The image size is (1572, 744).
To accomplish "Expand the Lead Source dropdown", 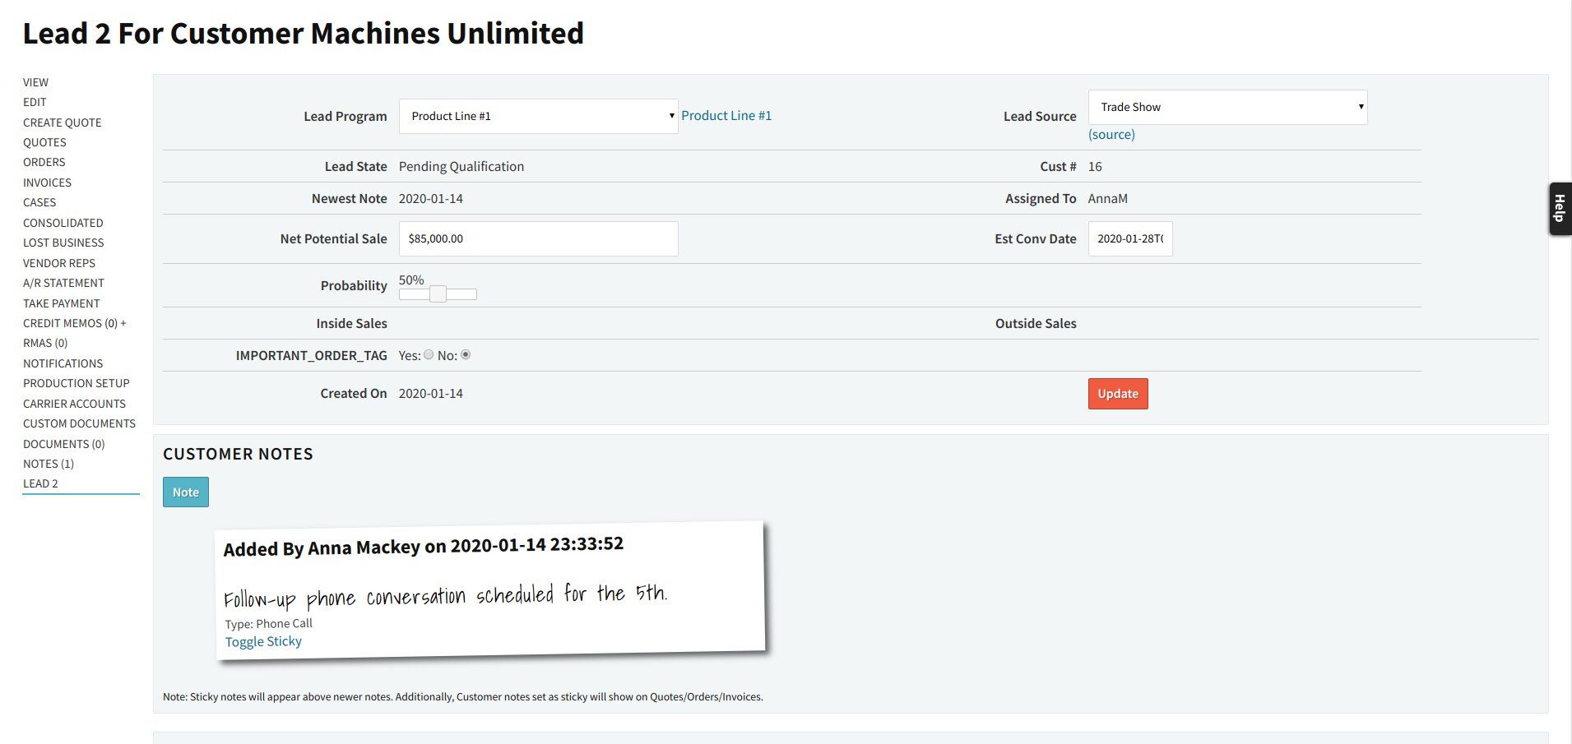I will (x=1227, y=107).
